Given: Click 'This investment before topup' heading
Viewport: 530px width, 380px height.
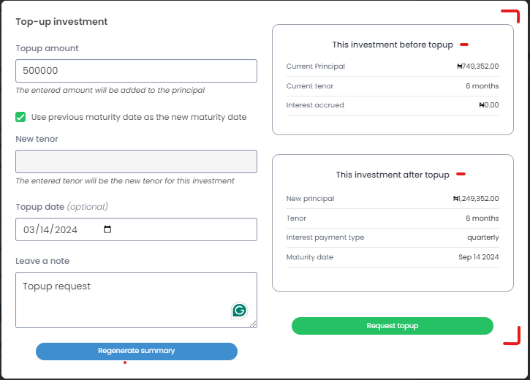Looking at the screenshot, I should tap(393, 45).
